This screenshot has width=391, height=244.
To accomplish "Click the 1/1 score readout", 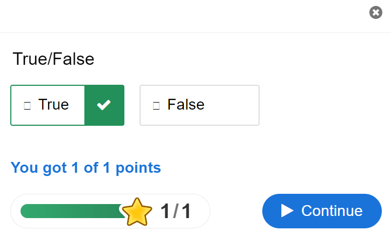I will 176,211.
